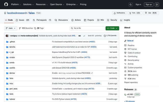The width and height of the screenshot is (163, 102).
Task: Open the MIT license link
Action: (132, 49)
